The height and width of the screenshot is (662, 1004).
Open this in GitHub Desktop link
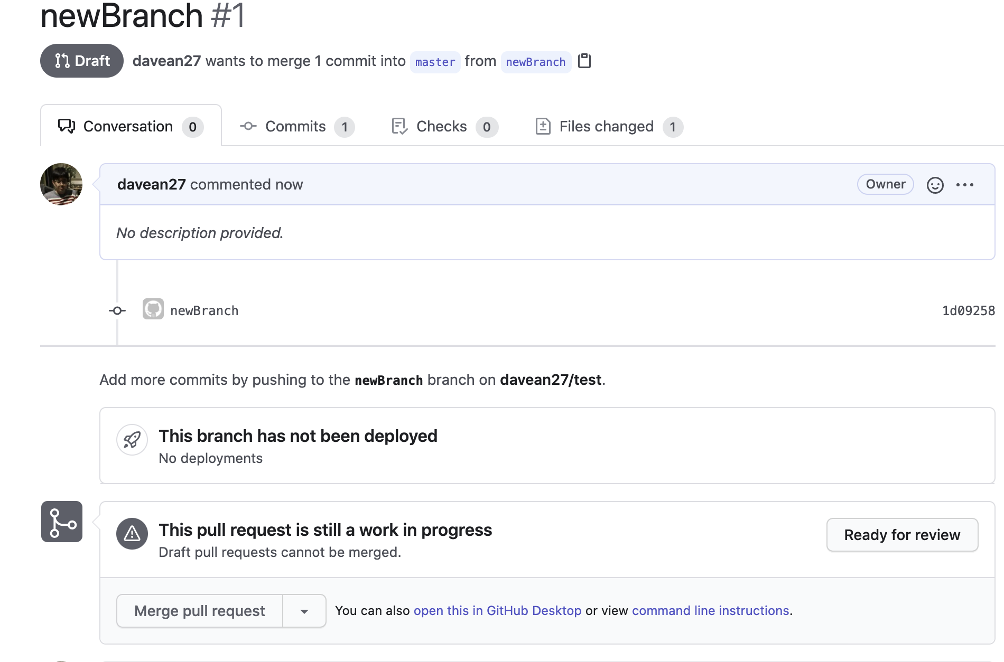coord(497,610)
